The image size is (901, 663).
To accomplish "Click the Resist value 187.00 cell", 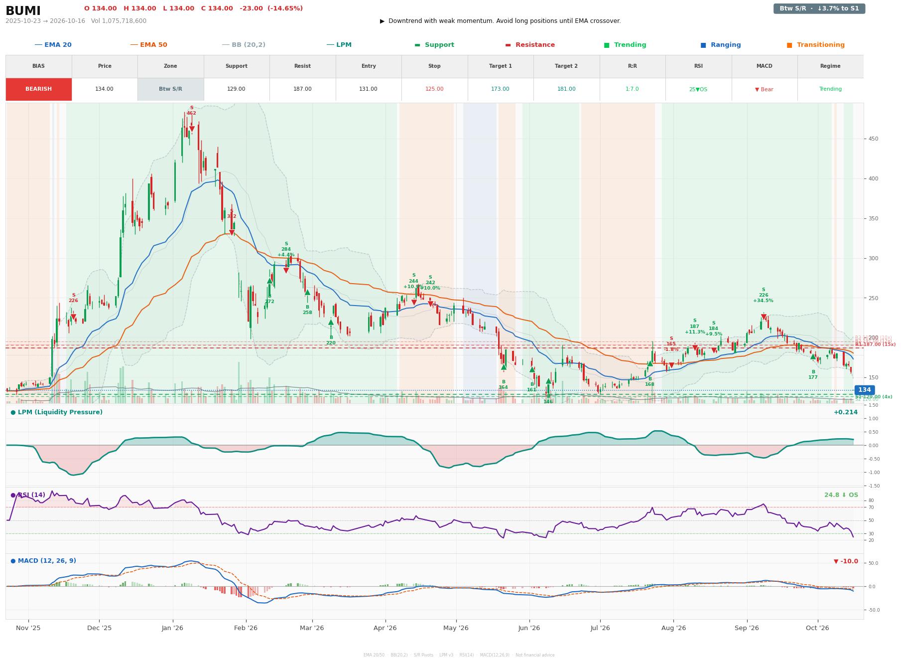I will [x=302, y=89].
